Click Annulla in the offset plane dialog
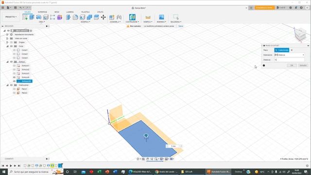This screenshot has height=175, width=311. (303, 66)
